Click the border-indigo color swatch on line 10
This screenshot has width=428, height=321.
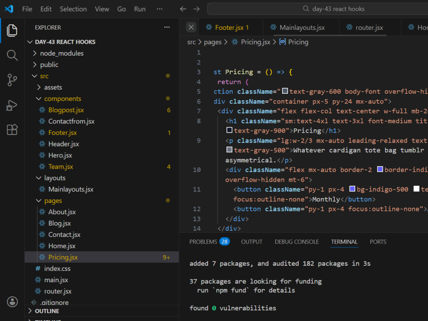tap(380, 169)
